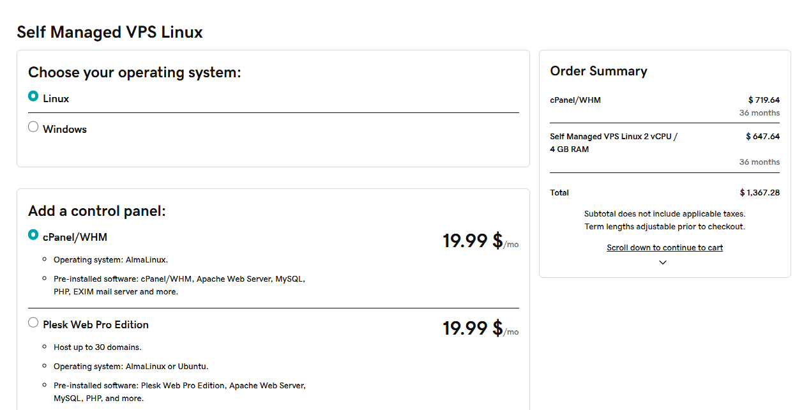Click the Plesk Web Pro 19.99 $/mo price
Image resolution: width=811 pixels, height=410 pixels.
click(480, 328)
